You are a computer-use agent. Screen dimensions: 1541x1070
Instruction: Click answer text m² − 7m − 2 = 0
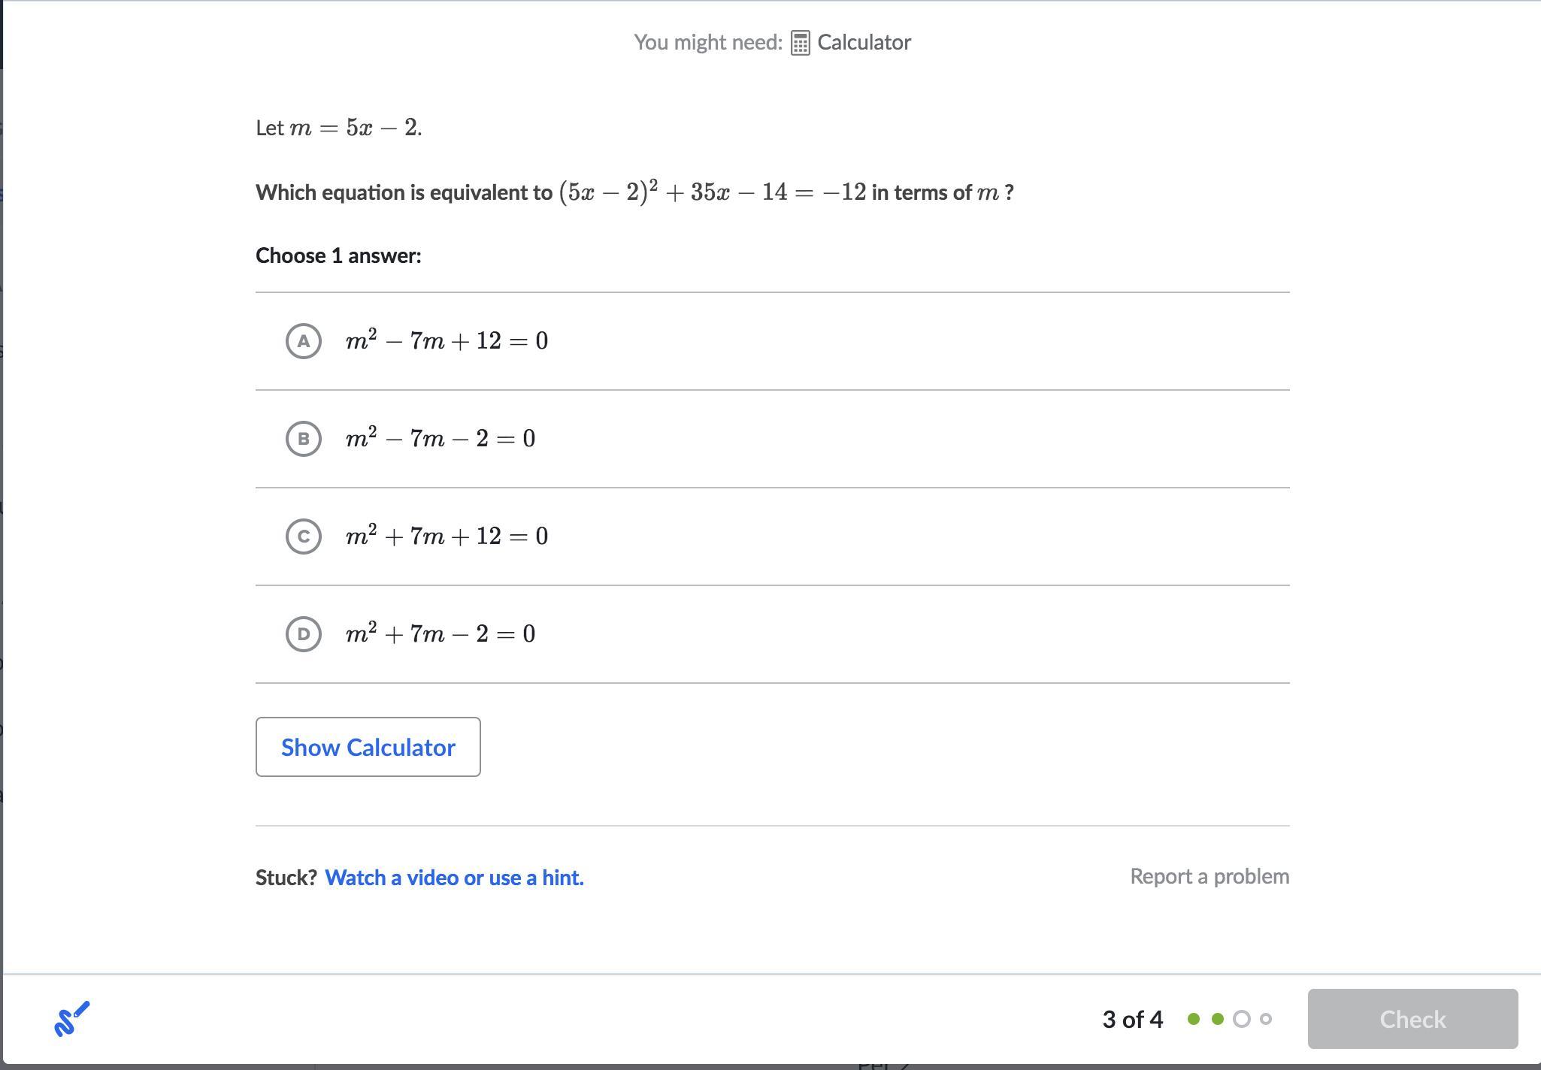coord(441,439)
